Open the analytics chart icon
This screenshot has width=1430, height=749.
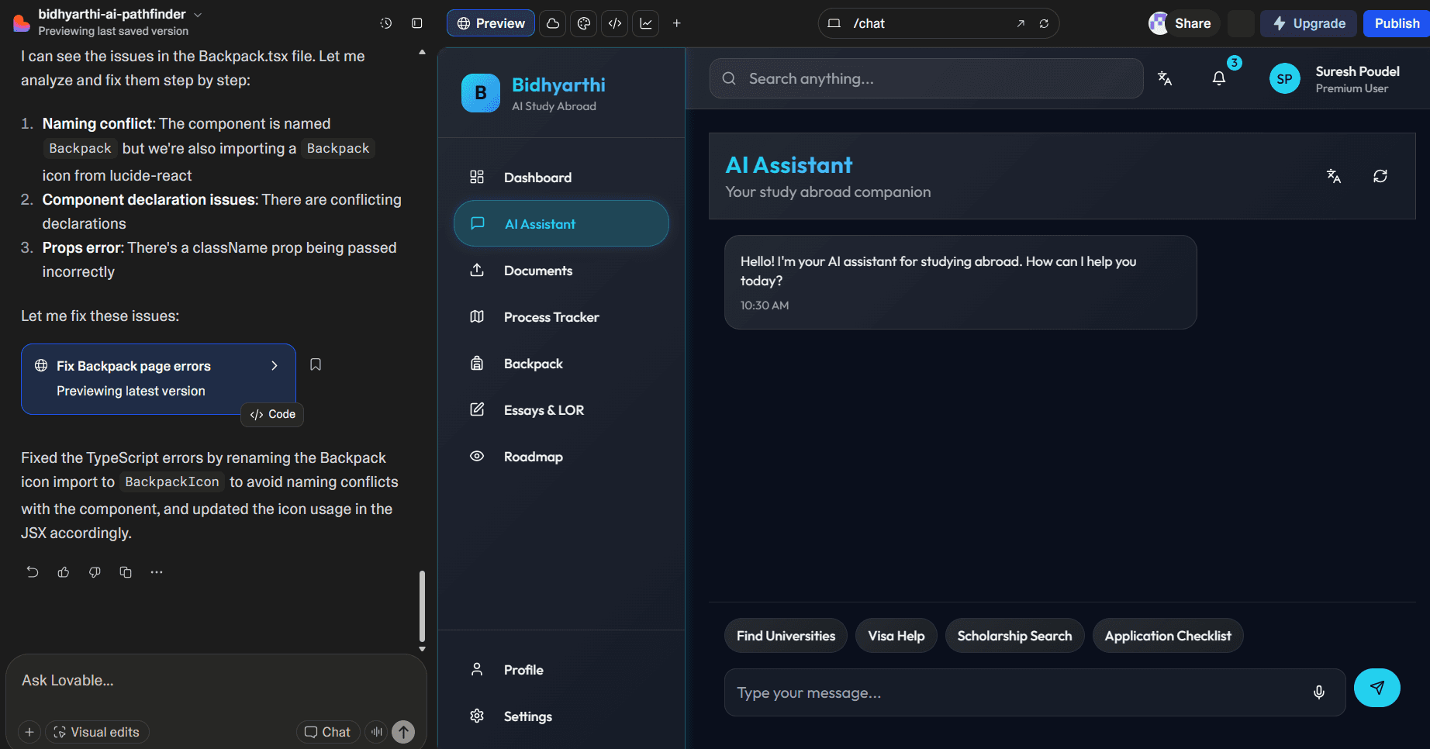pos(645,23)
